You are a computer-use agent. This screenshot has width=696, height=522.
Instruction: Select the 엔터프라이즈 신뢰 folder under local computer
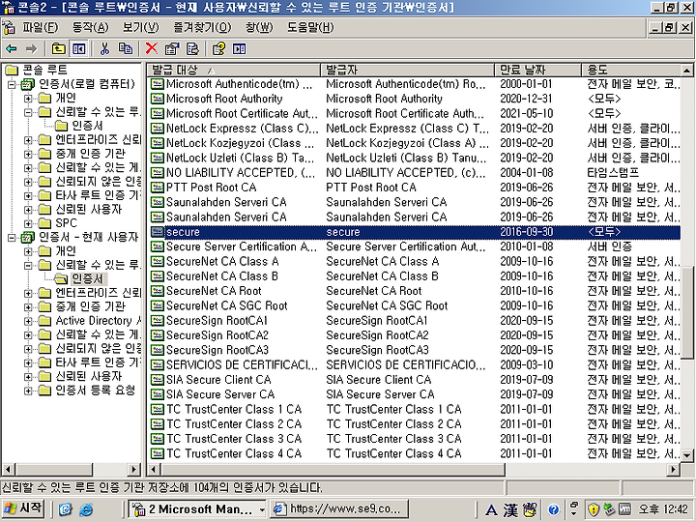click(98, 140)
